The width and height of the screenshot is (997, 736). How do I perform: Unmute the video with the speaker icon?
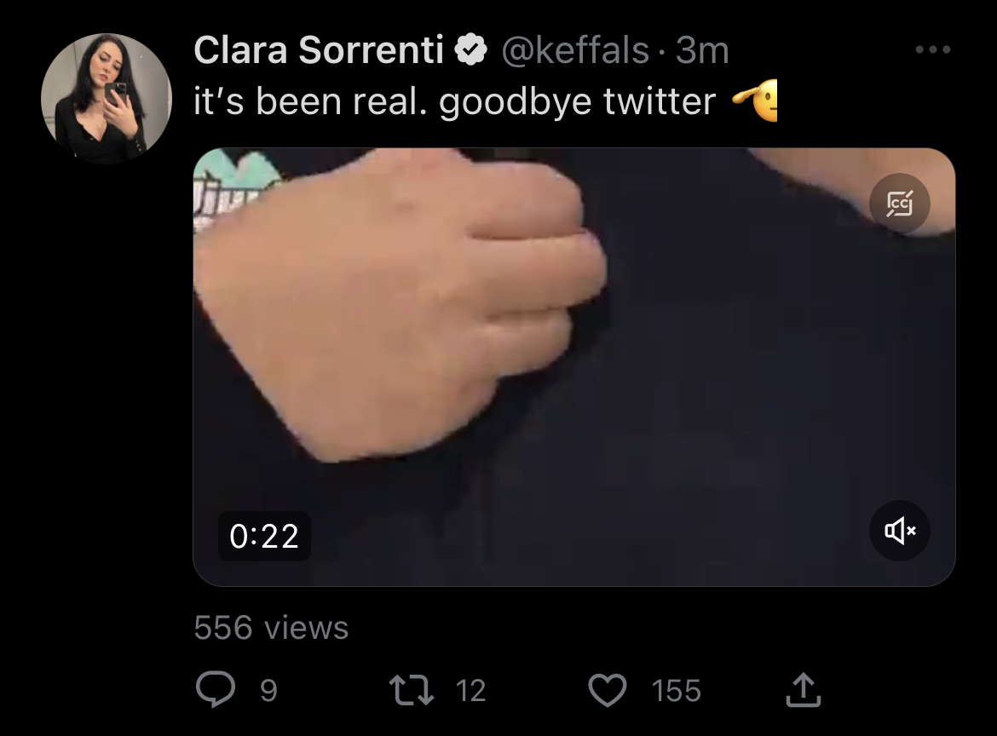[x=900, y=530]
